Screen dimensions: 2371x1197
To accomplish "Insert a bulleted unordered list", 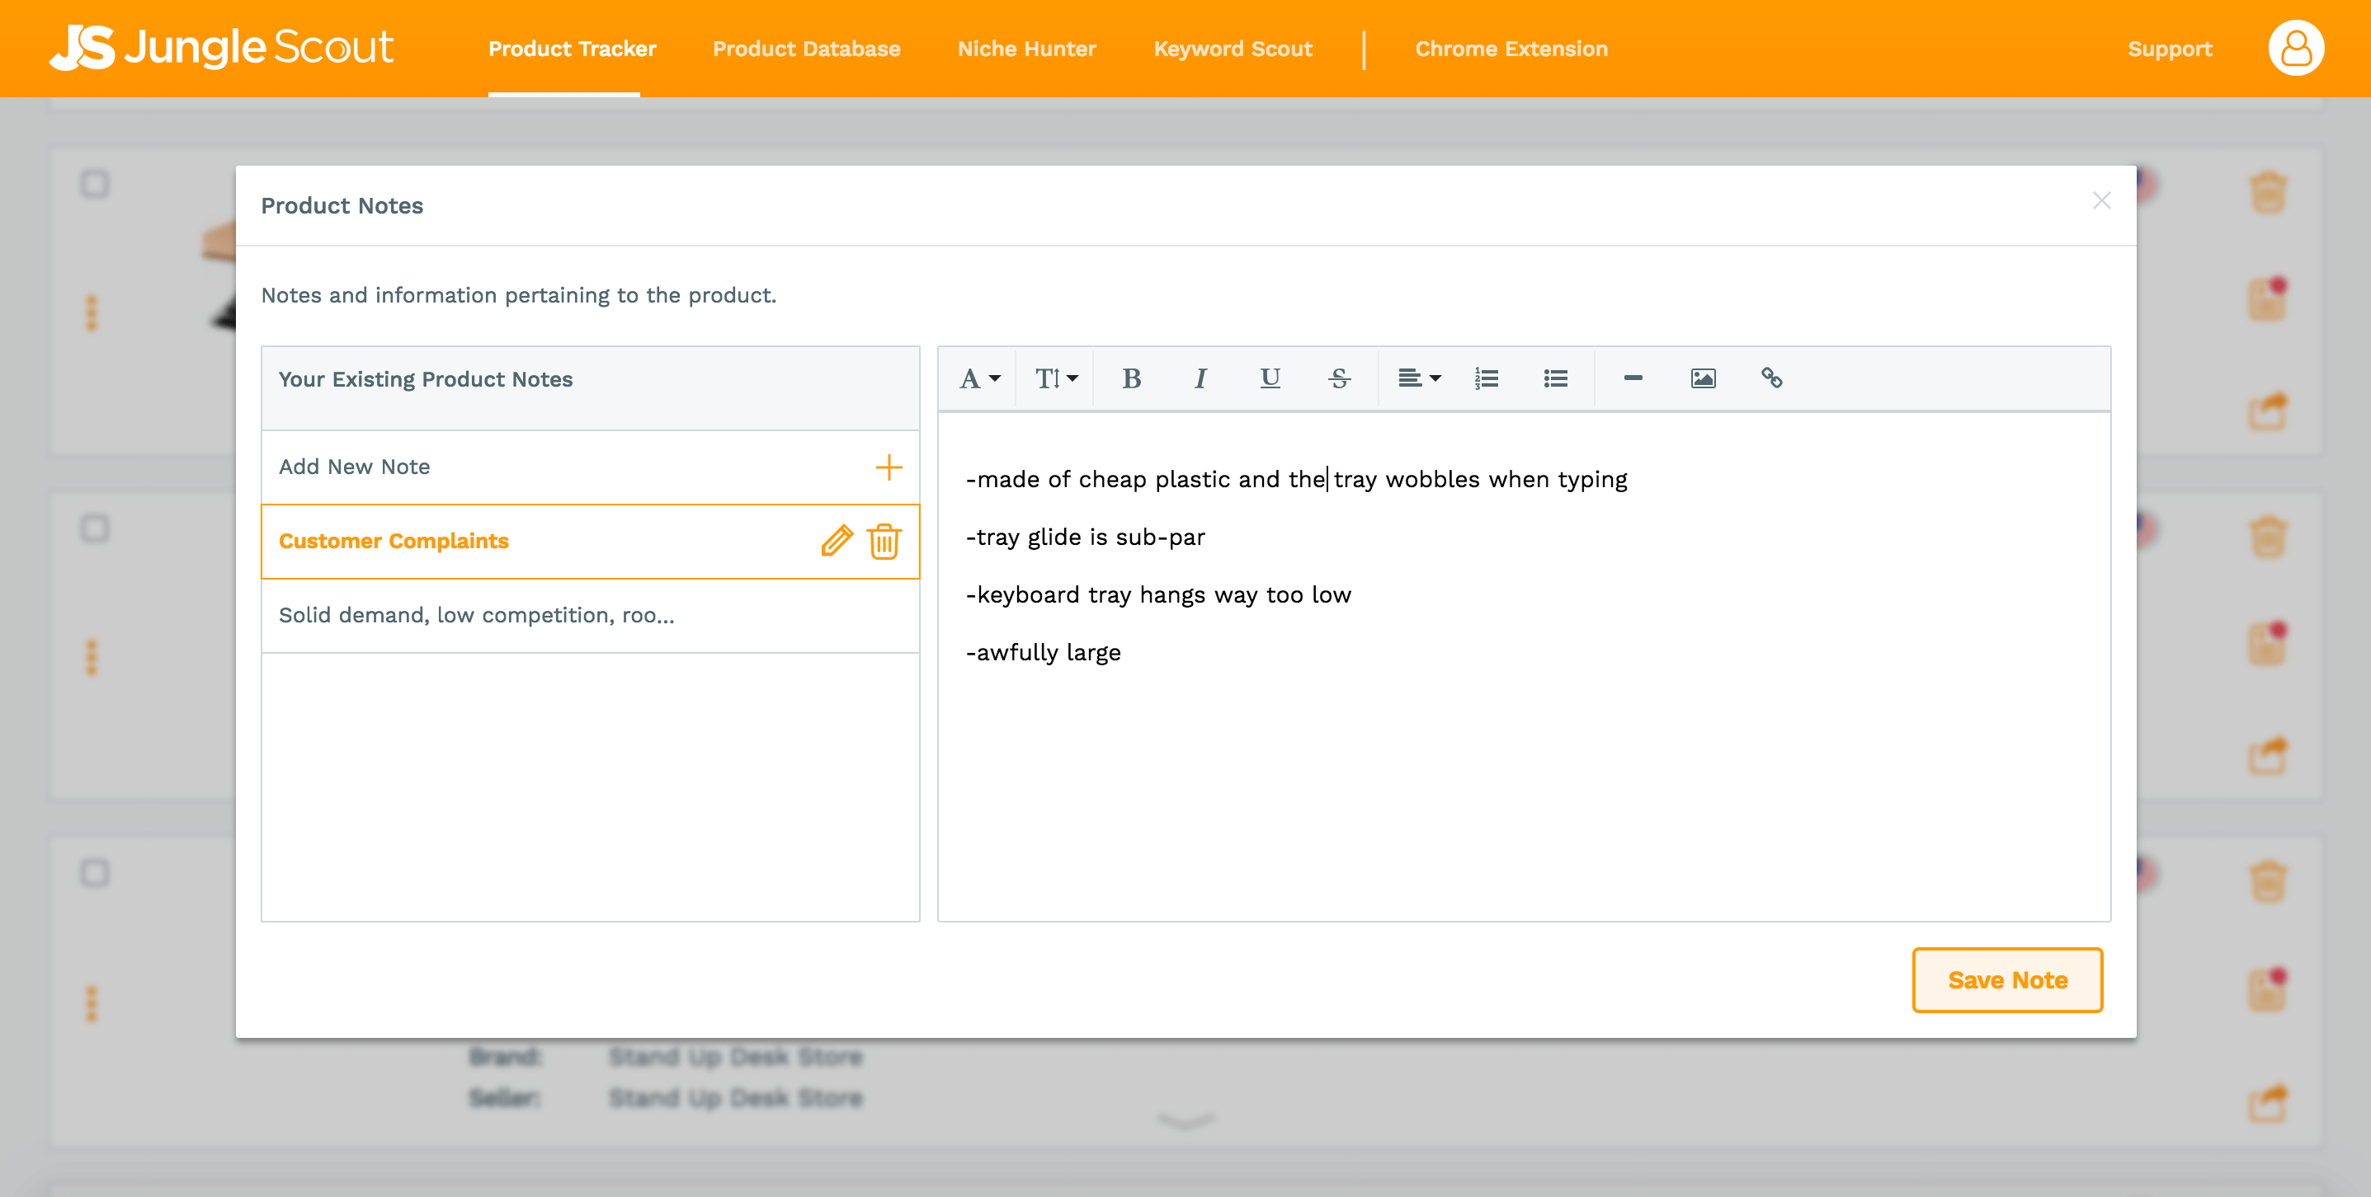I will 1556,378.
